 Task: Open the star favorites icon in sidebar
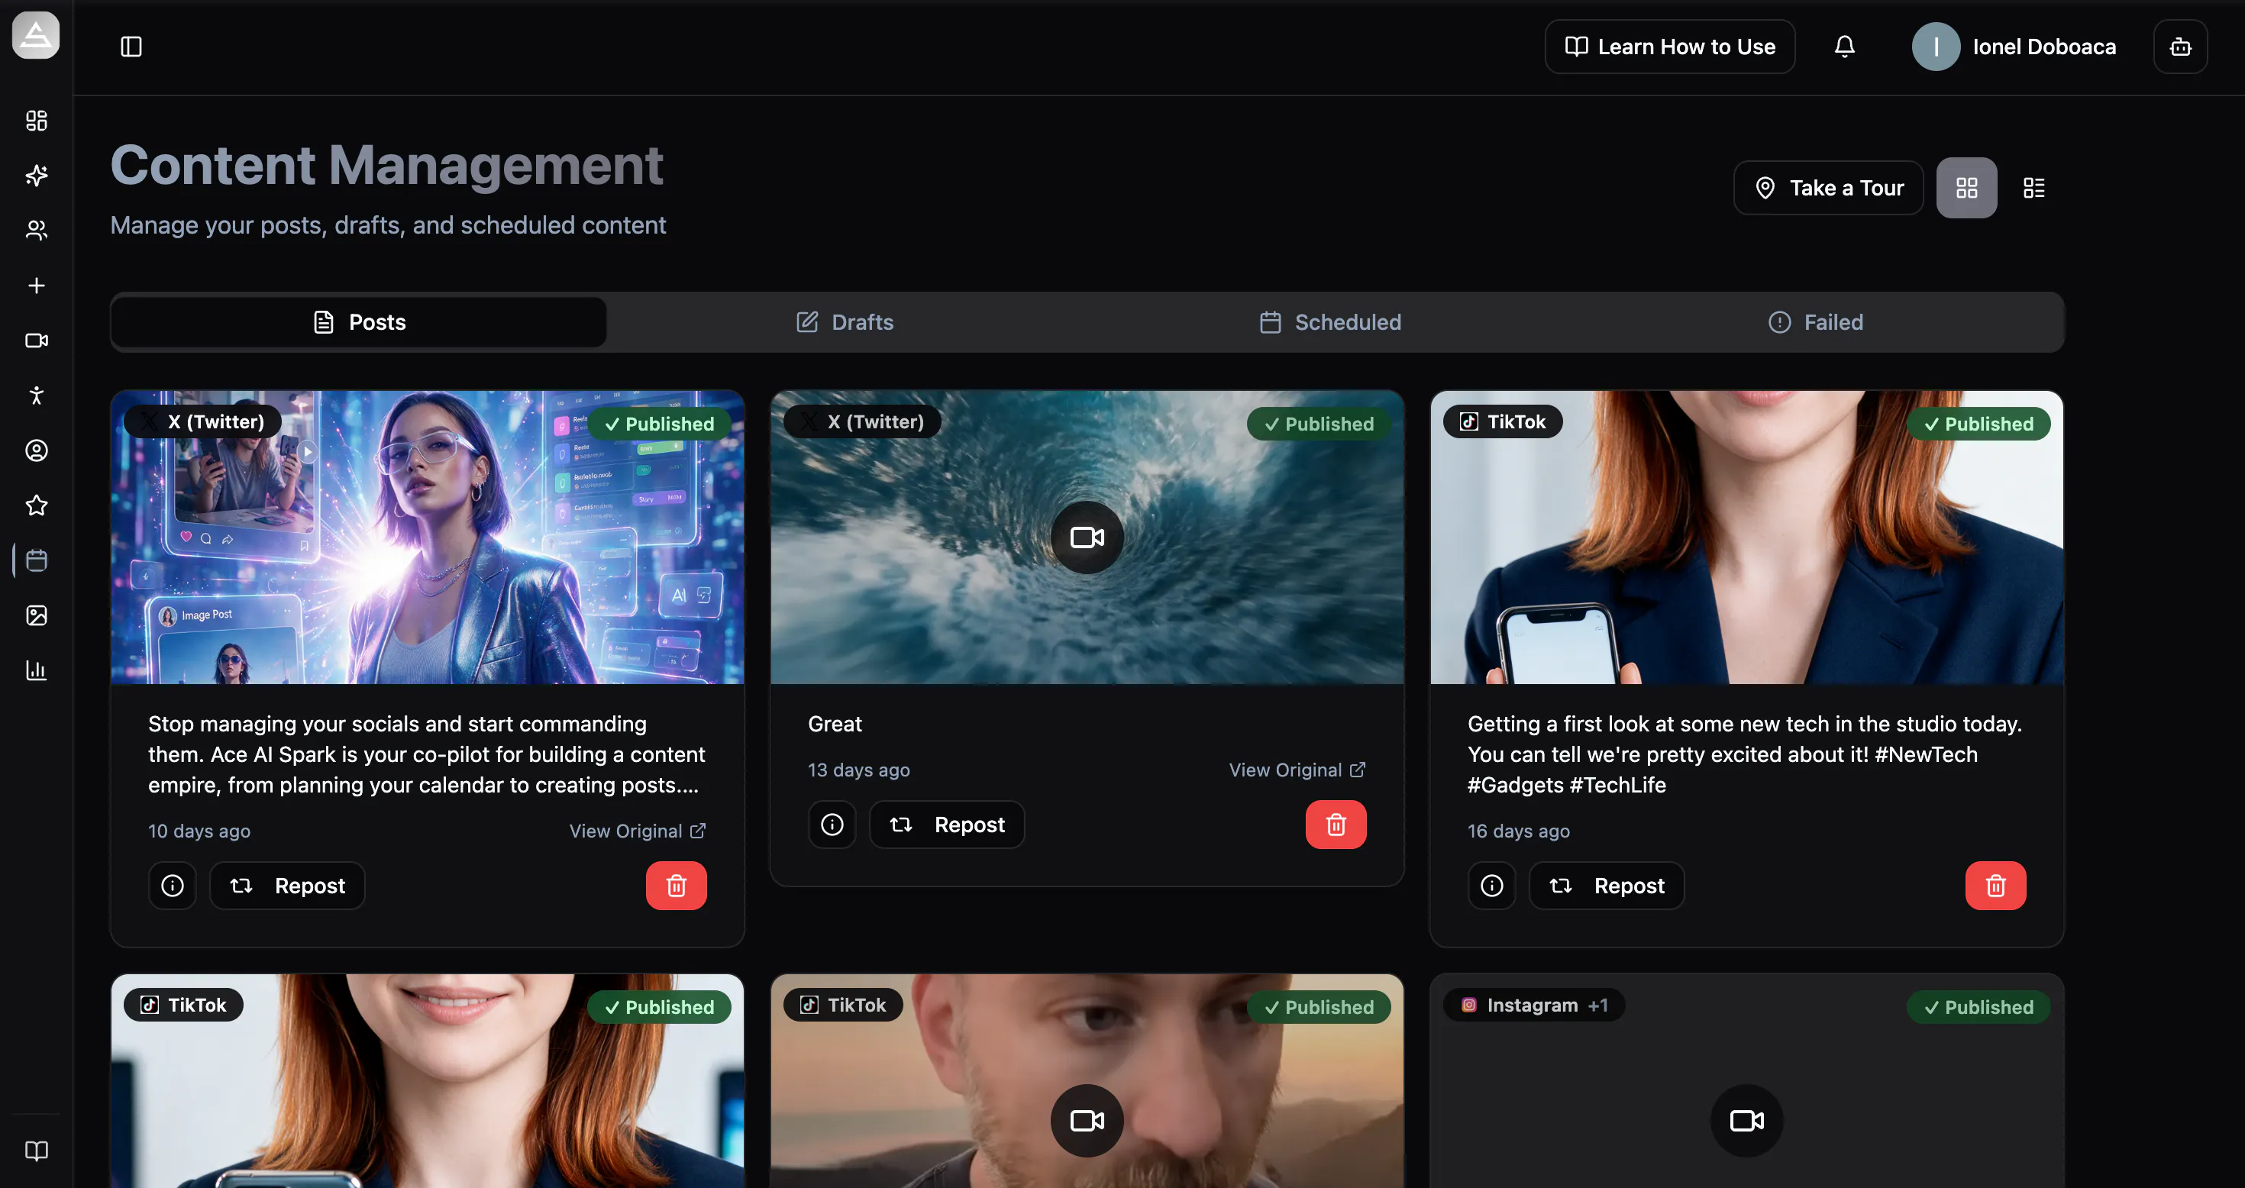pyautogui.click(x=37, y=505)
